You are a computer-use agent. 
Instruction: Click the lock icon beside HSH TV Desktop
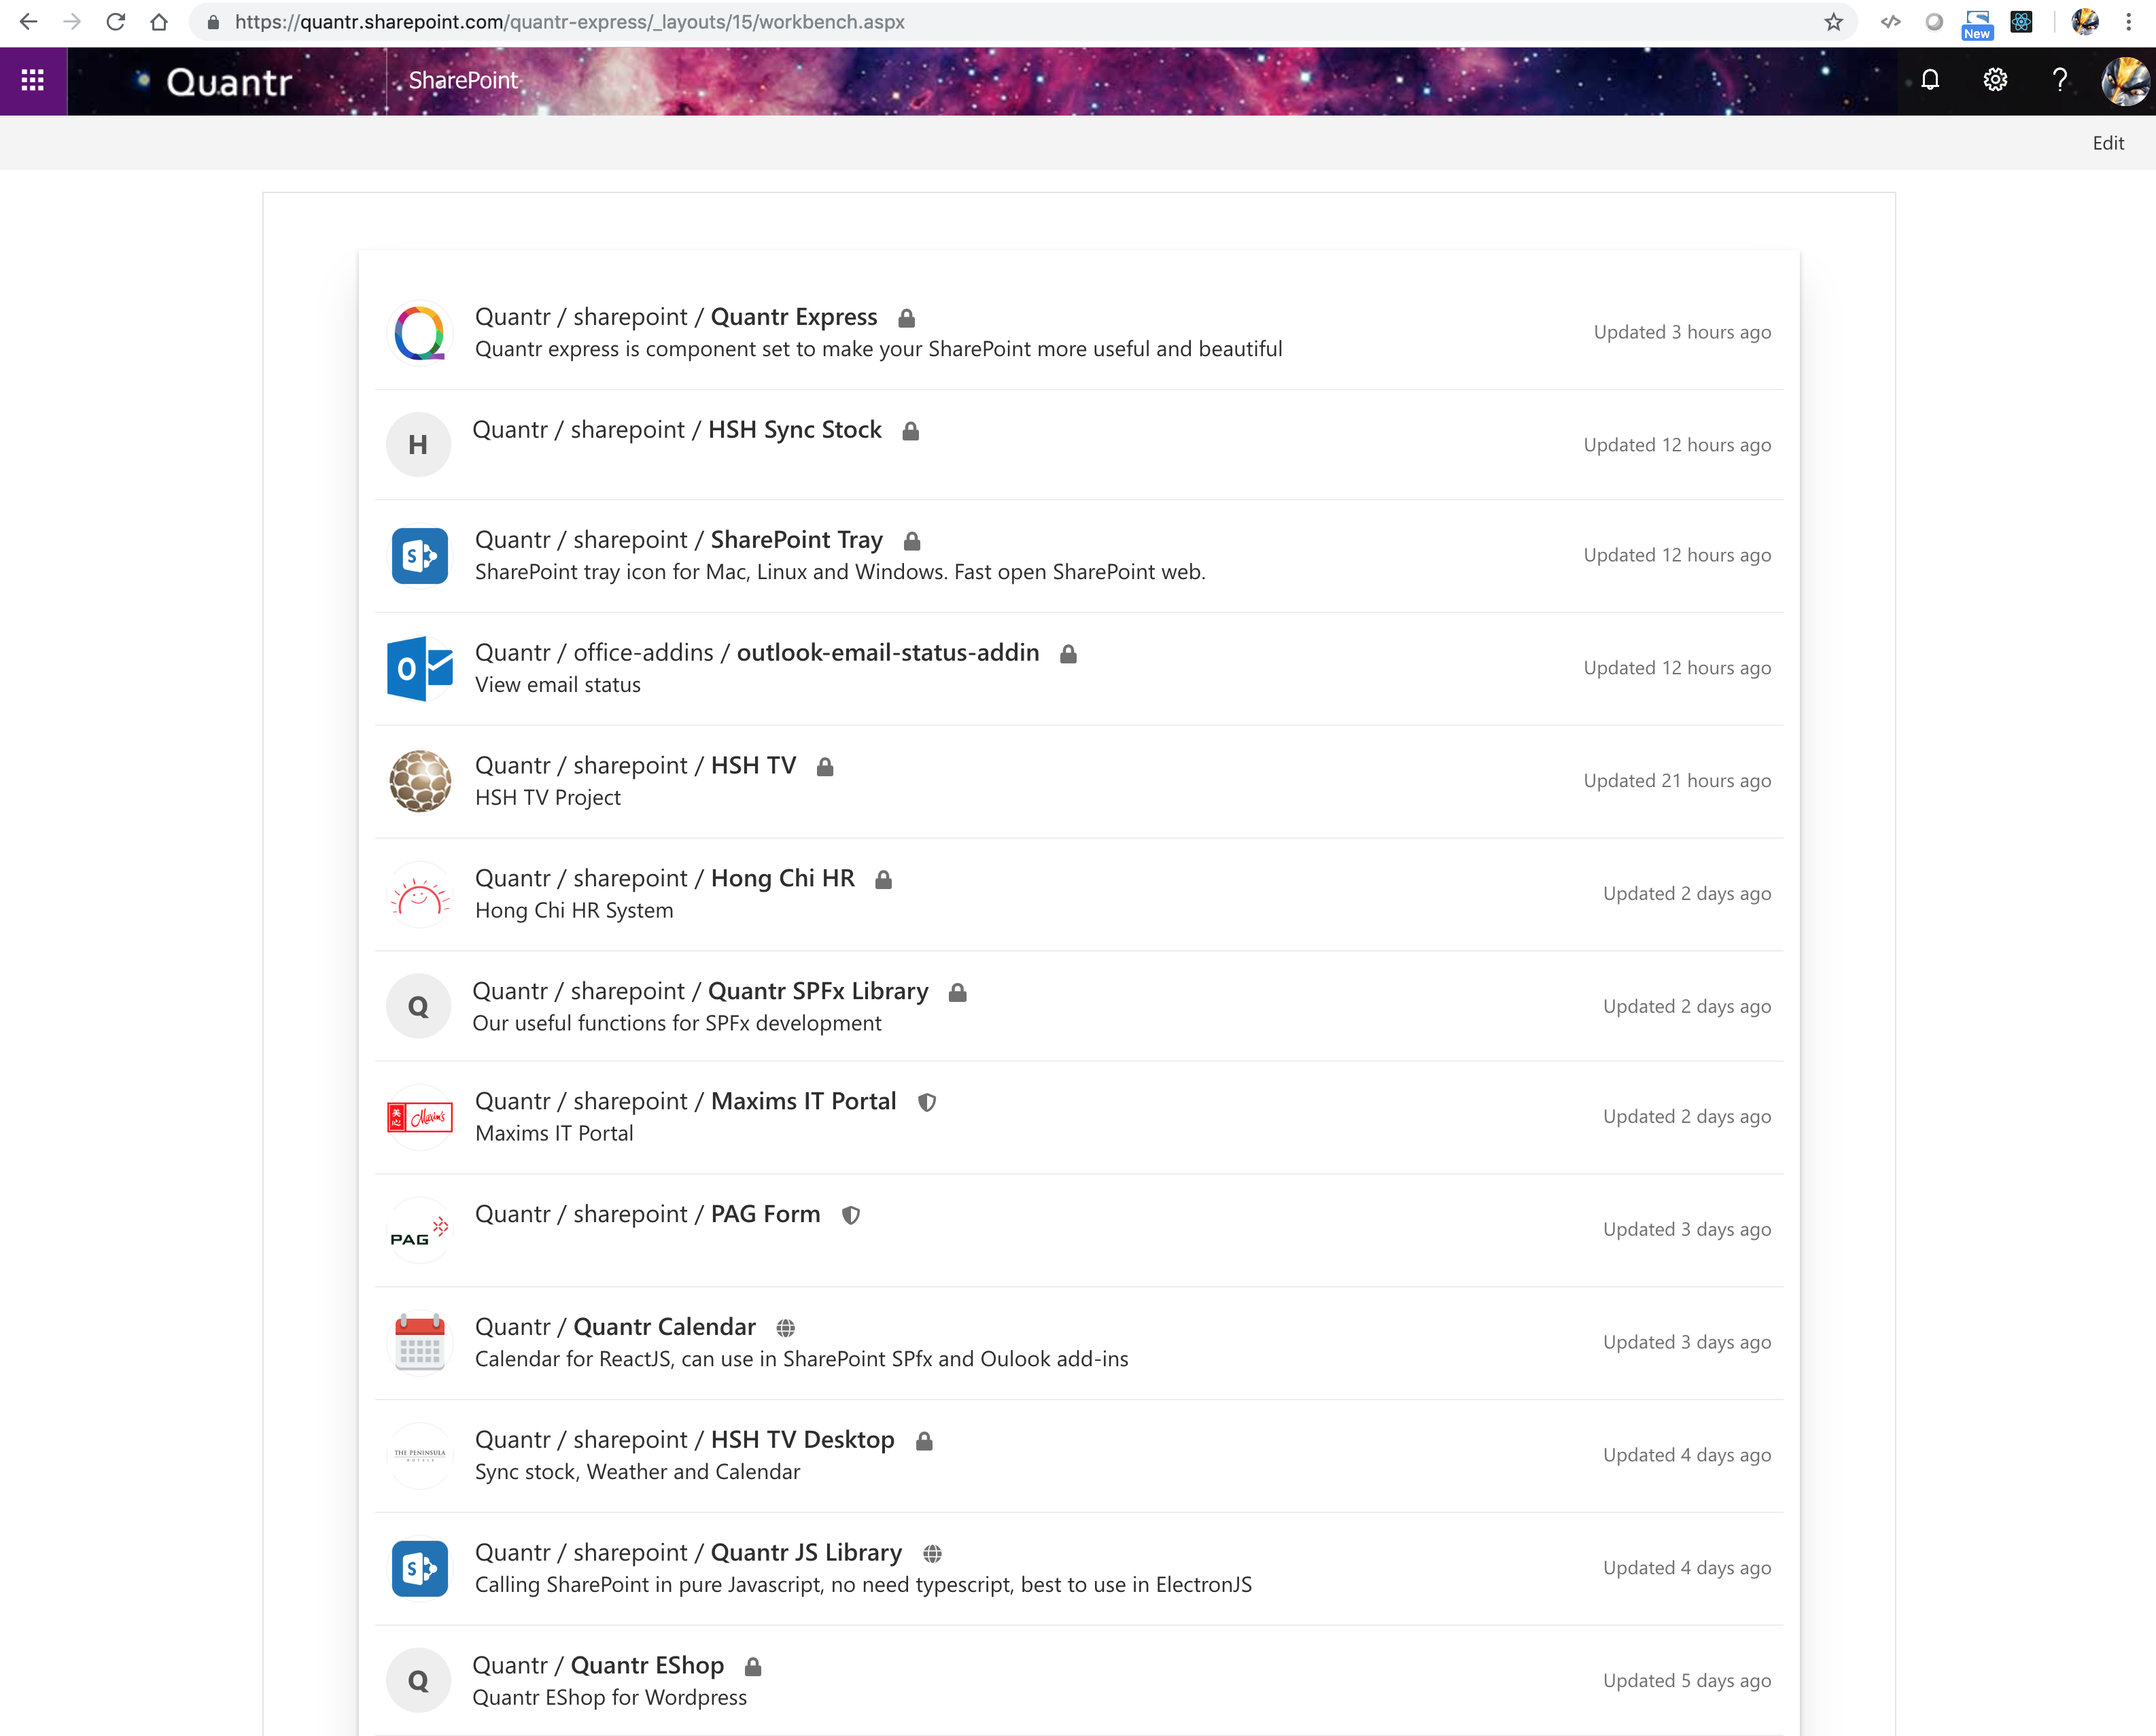coord(924,1441)
